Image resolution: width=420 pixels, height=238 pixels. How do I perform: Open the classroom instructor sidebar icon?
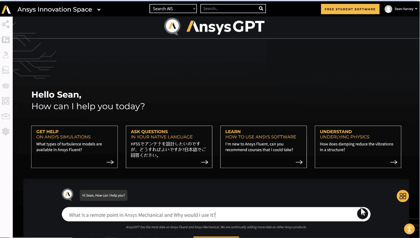click(x=6, y=70)
